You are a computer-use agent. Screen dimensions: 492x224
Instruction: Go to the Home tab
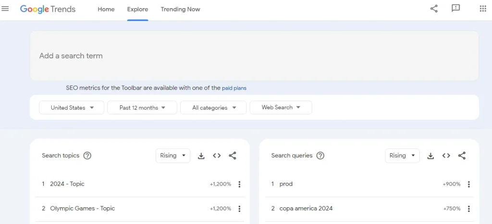point(106,10)
